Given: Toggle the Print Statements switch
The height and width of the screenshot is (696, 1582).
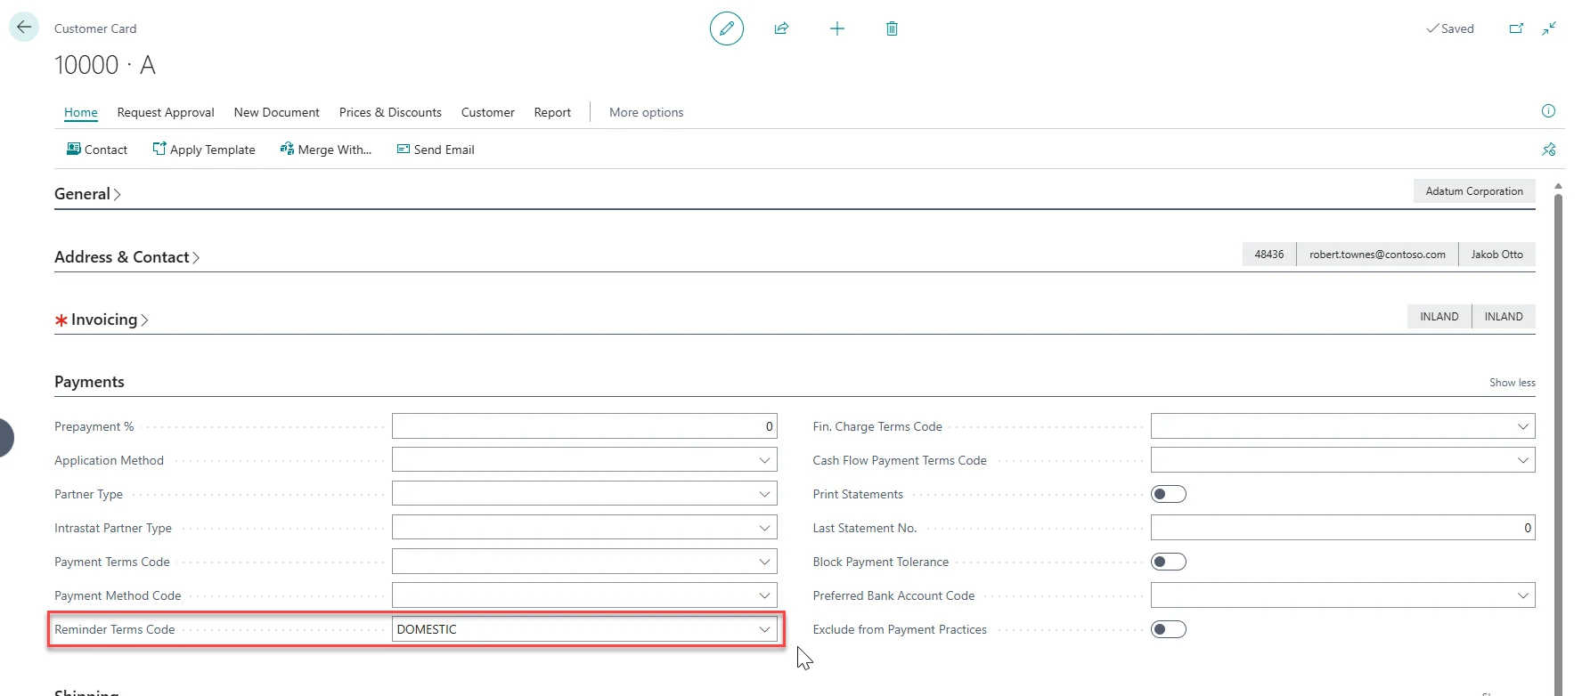Looking at the screenshot, I should 1169,494.
